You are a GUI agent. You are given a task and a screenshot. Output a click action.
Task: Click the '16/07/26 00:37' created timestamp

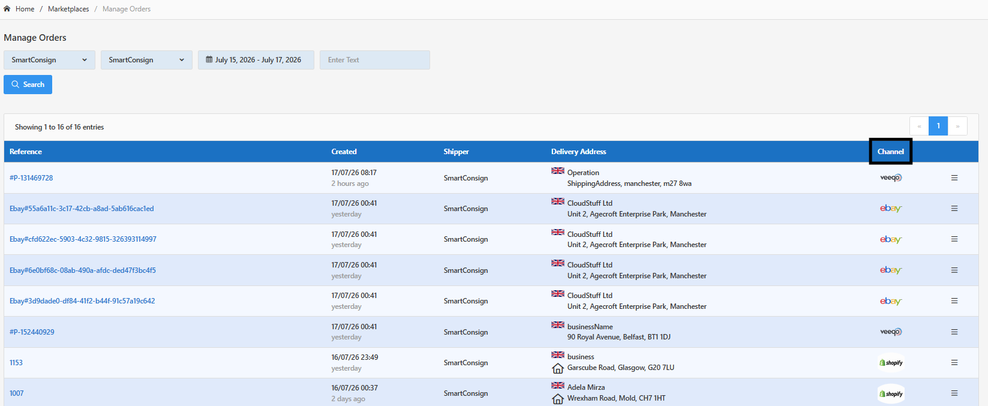point(355,388)
